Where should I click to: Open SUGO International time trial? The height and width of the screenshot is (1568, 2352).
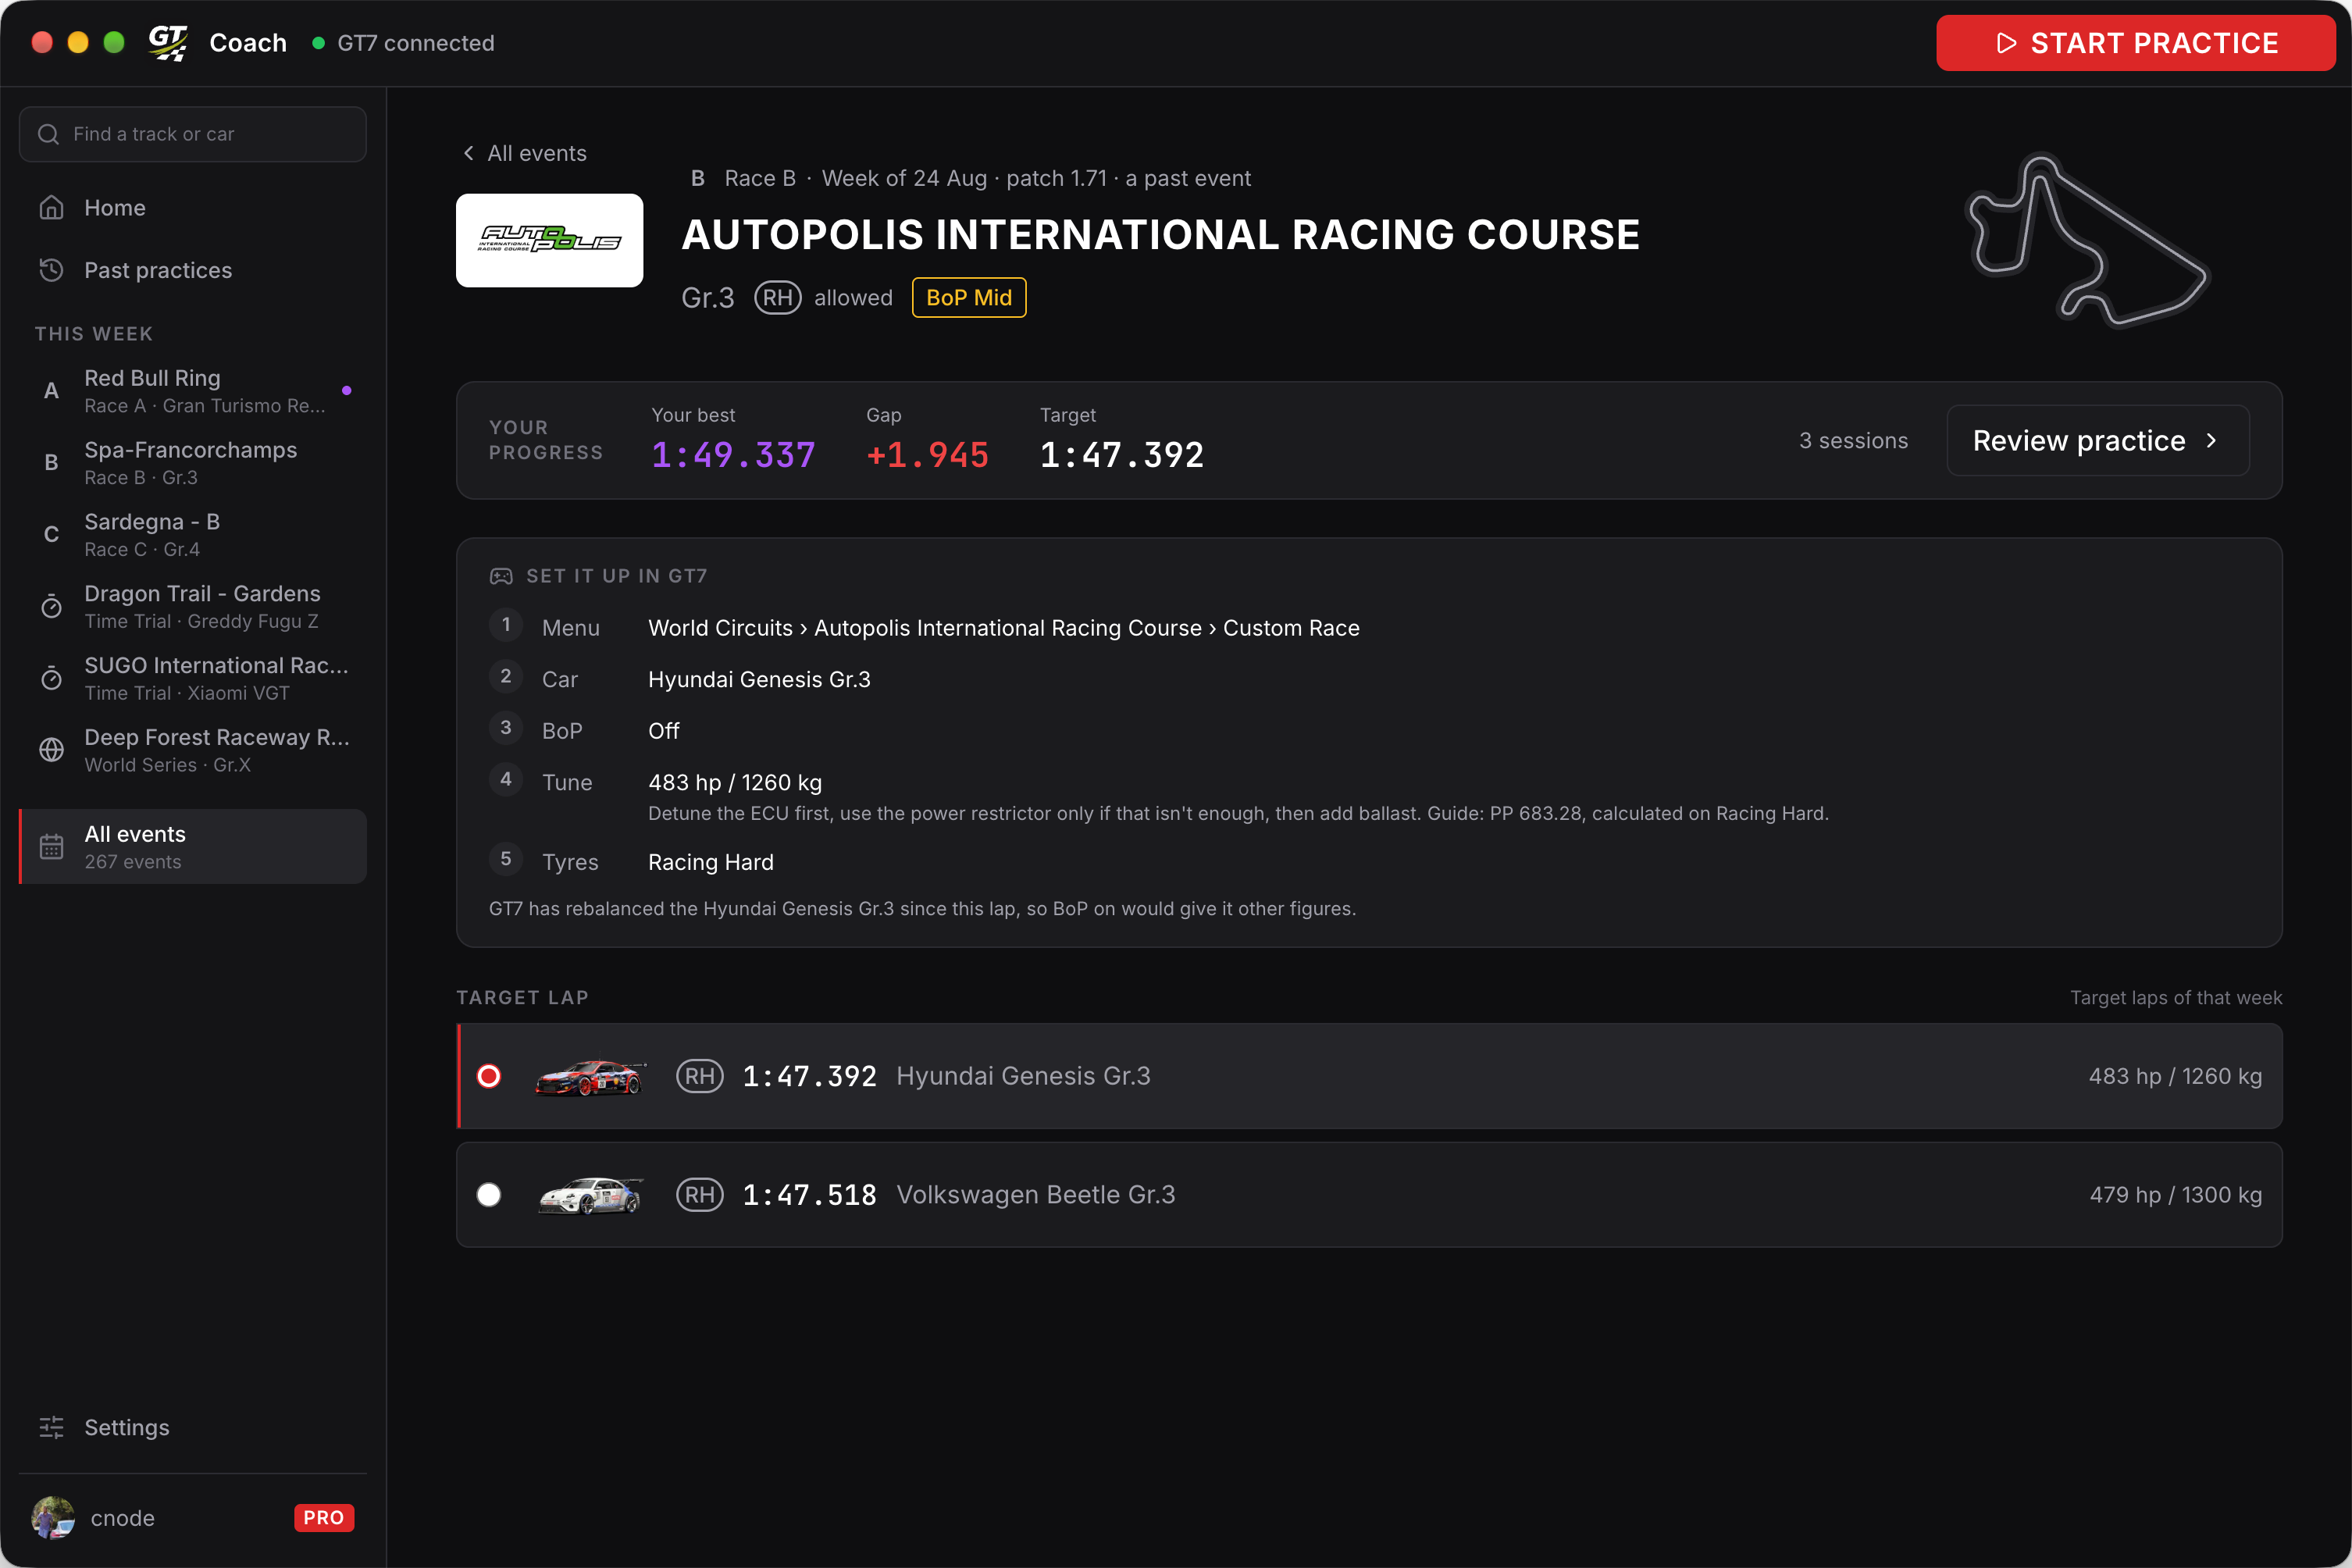(193, 679)
